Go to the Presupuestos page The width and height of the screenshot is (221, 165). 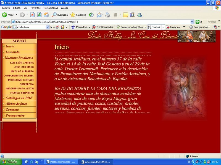[x=15, y=116]
